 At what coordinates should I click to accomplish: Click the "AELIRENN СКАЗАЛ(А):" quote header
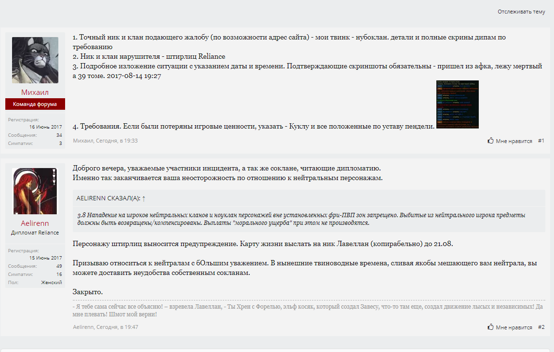108,198
